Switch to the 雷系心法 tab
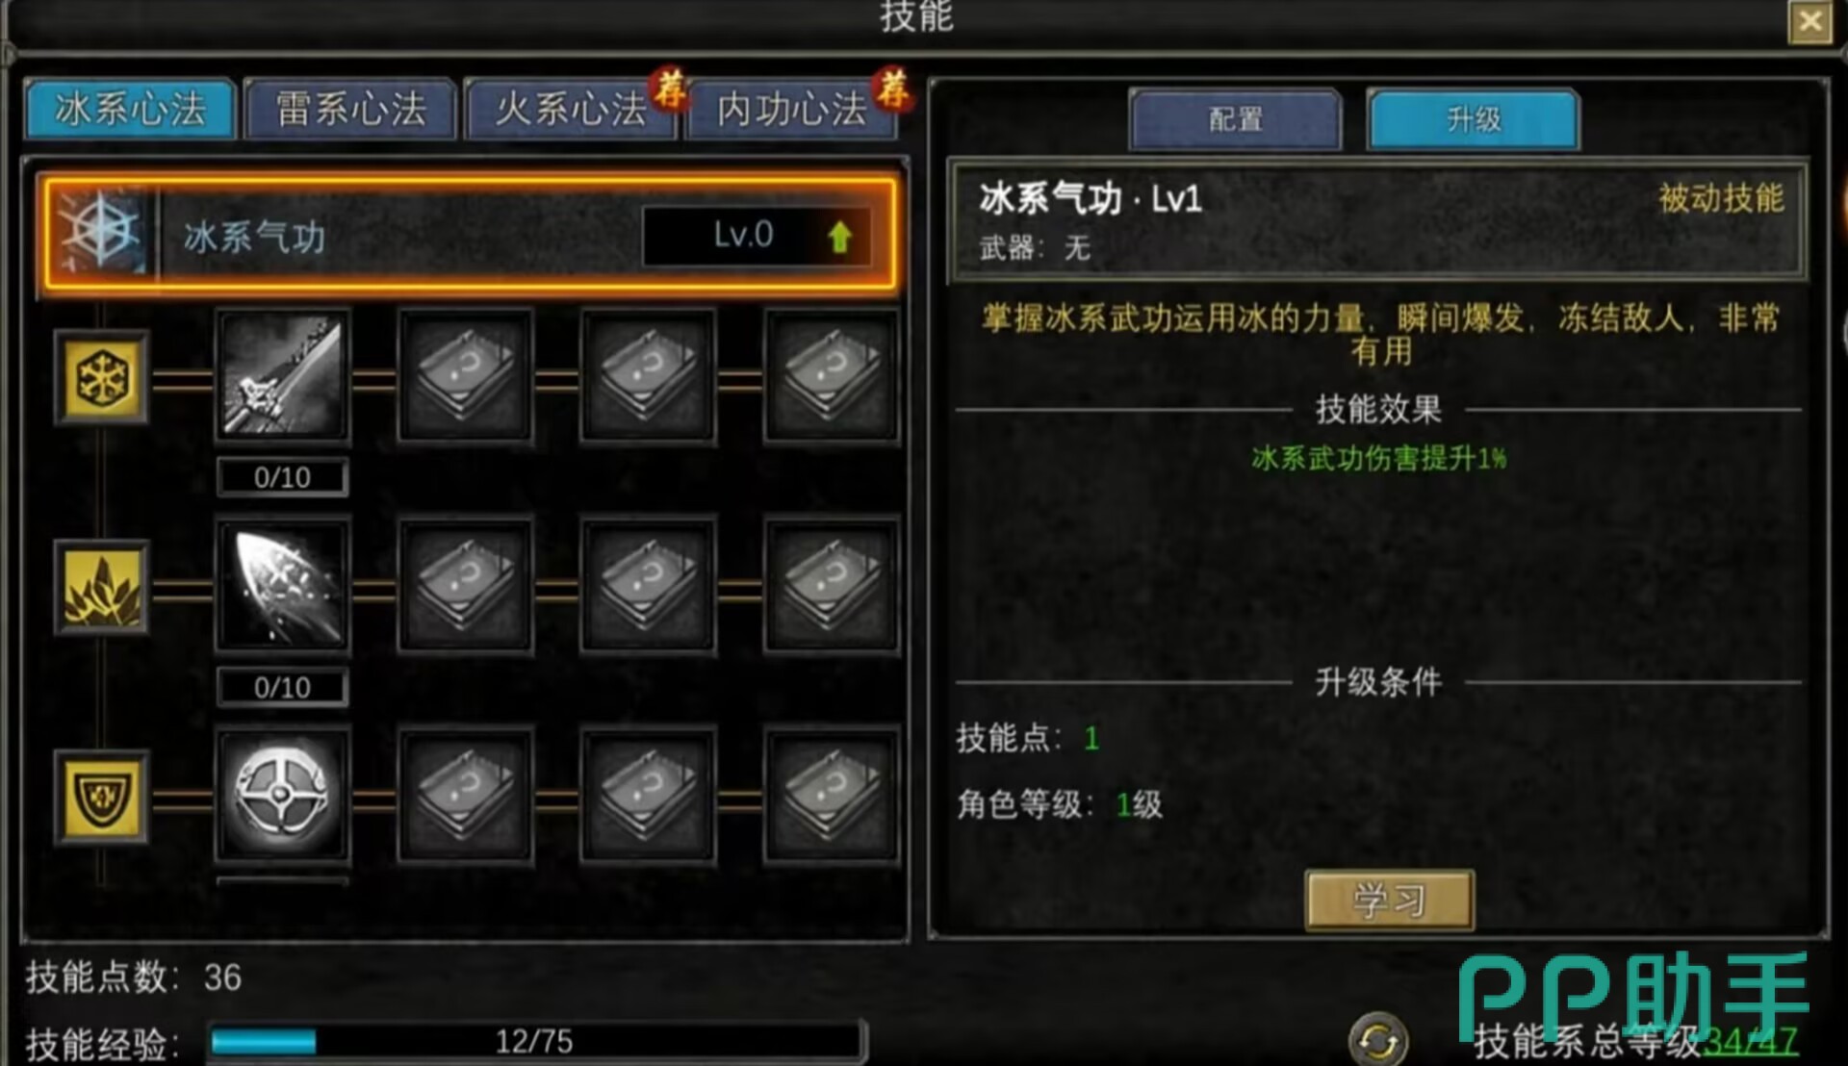 click(350, 109)
